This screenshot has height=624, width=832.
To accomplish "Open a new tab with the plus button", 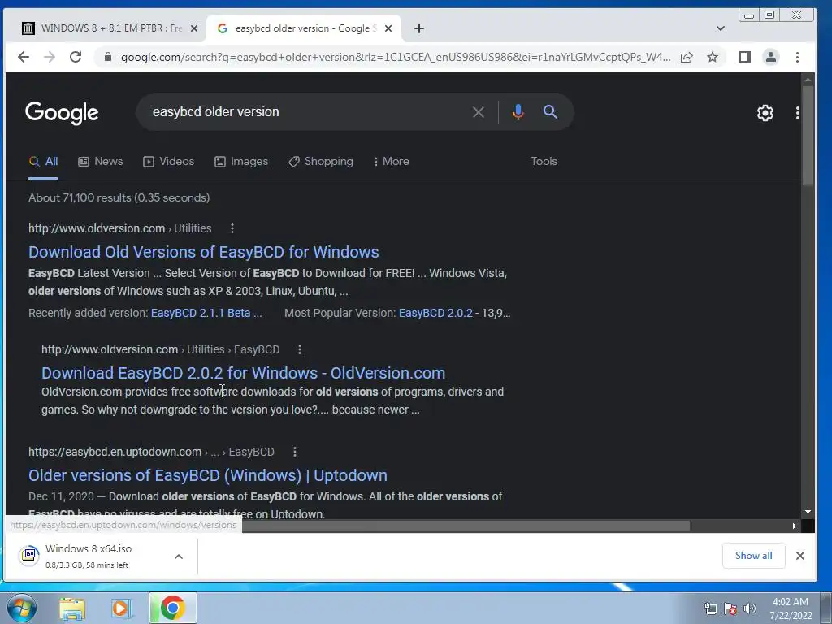I will coord(419,28).
